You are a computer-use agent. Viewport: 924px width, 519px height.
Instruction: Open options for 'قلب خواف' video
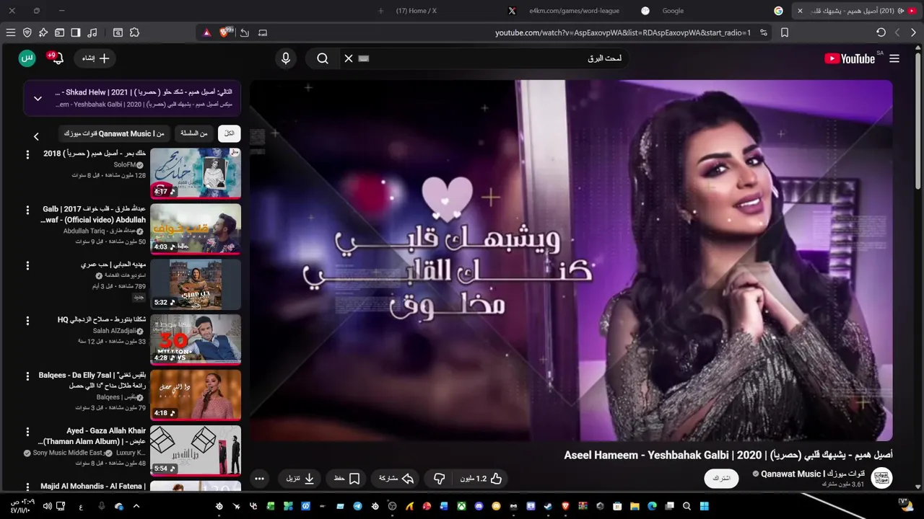pyautogui.click(x=27, y=210)
